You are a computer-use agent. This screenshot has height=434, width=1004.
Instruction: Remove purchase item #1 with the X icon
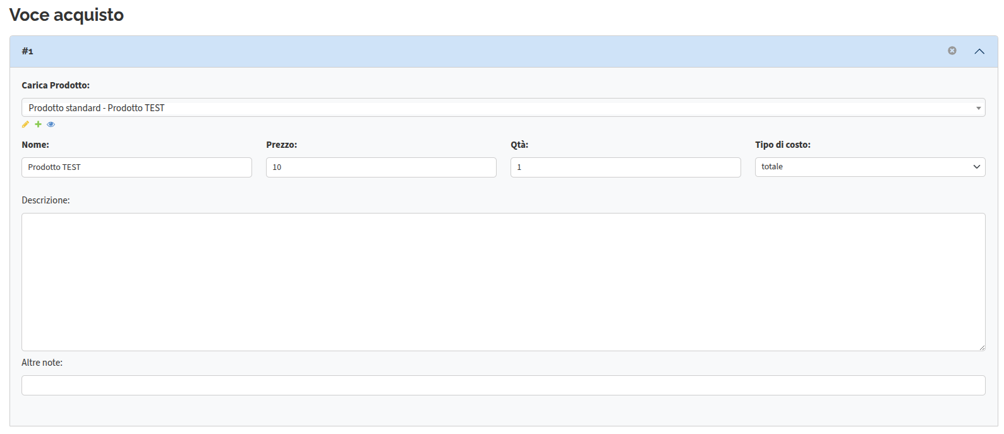pyautogui.click(x=952, y=51)
